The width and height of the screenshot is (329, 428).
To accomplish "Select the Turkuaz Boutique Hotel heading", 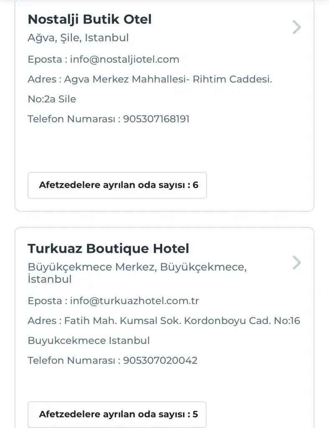I will [108, 249].
